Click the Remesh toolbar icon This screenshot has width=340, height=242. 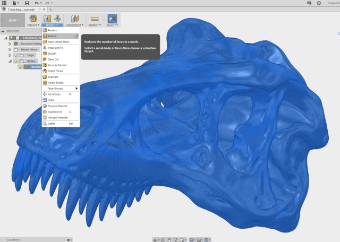coord(47,19)
